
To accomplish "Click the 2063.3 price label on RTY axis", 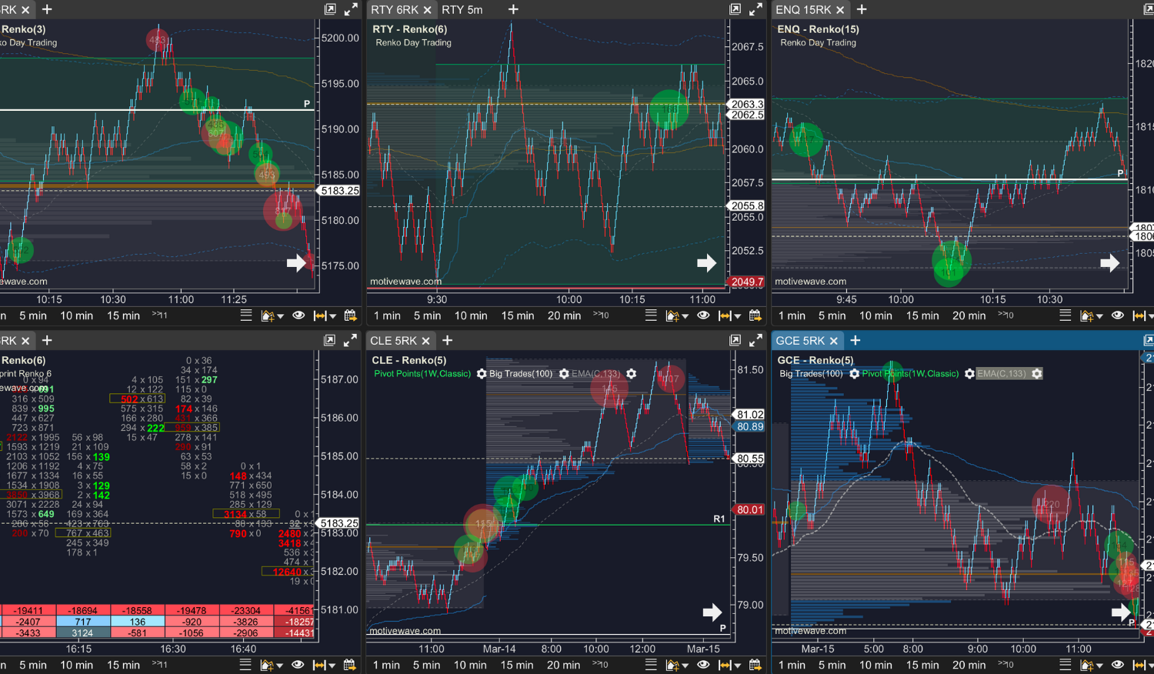I will [746, 104].
